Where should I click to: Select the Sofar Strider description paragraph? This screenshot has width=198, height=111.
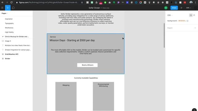click(x=86, y=19)
